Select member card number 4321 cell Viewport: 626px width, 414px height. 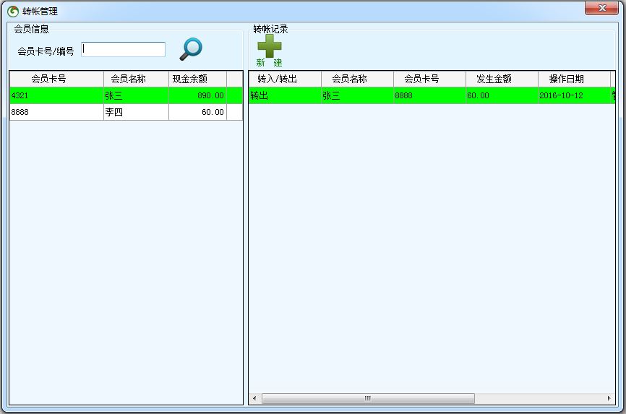click(56, 95)
